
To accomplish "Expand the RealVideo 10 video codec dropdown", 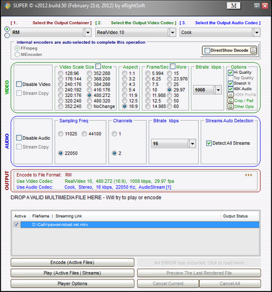I will coord(172,33).
